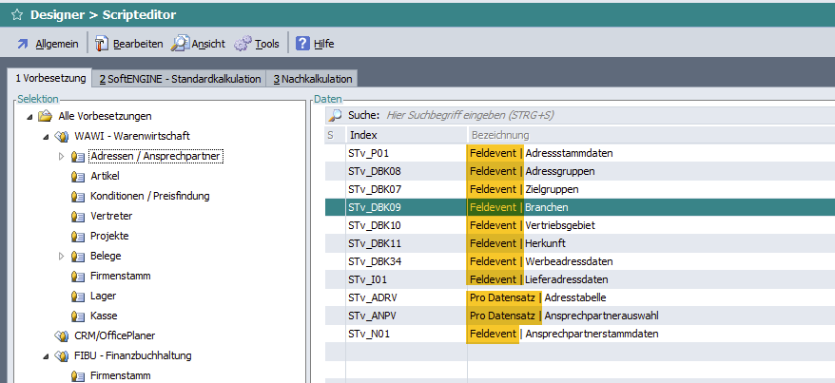Expand the Belege tree node
The image size is (835, 383).
[62, 256]
